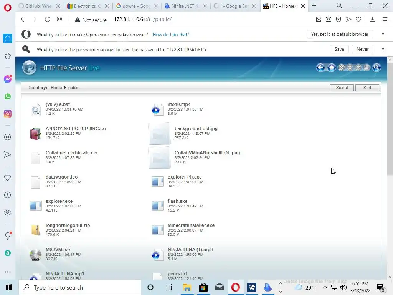Open the sidebar lightbulb tips icon
393x295 pixels.
coord(8,235)
